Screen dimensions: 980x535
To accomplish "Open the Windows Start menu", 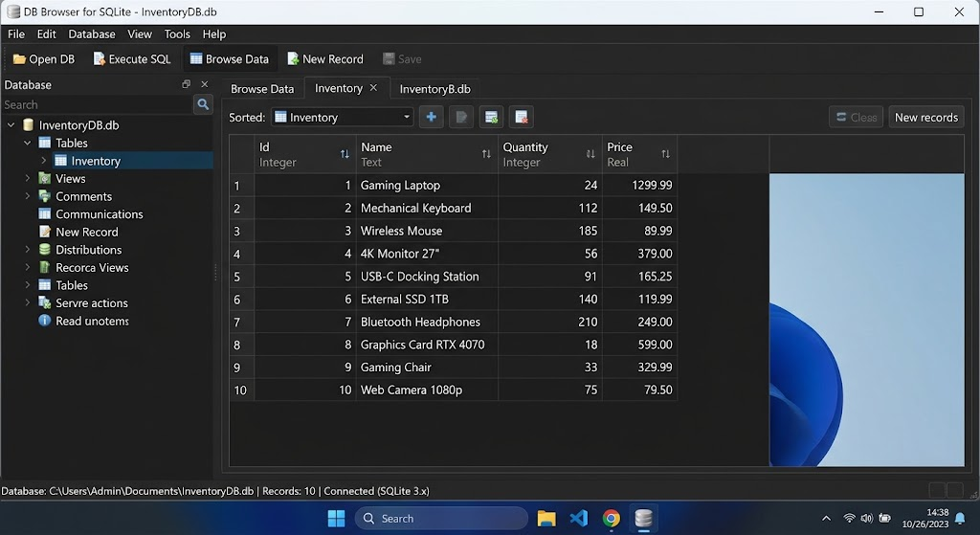I will [336, 518].
